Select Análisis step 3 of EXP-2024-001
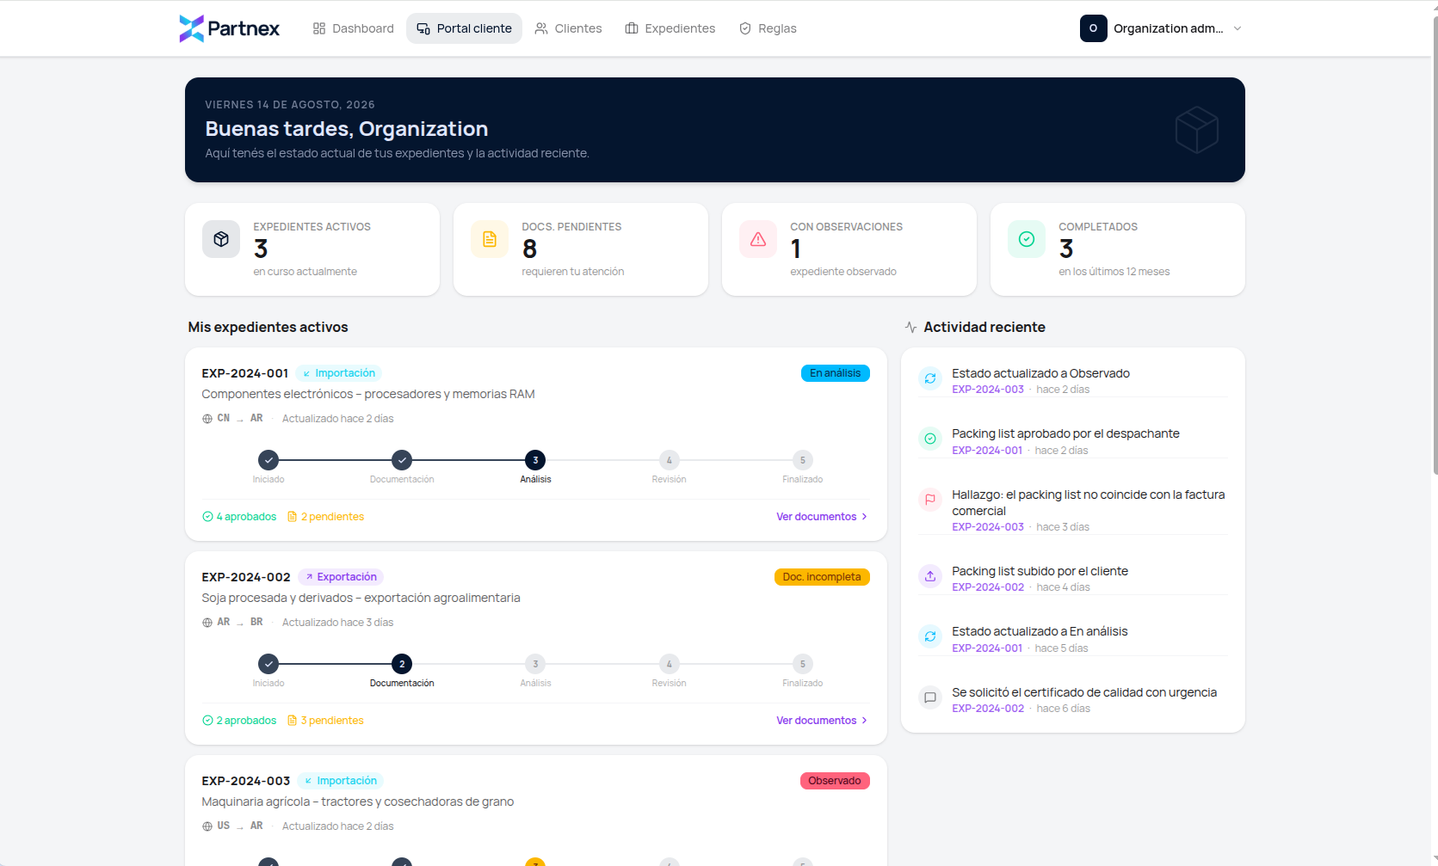Viewport: 1438px width, 866px height. click(535, 460)
